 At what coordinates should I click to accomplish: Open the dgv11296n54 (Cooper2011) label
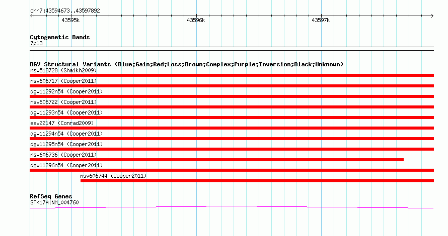[x=66, y=165]
